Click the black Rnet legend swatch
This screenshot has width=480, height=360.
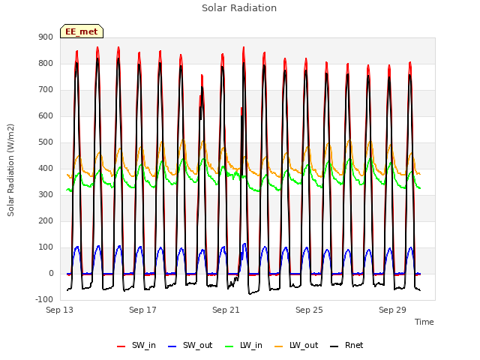334,346
